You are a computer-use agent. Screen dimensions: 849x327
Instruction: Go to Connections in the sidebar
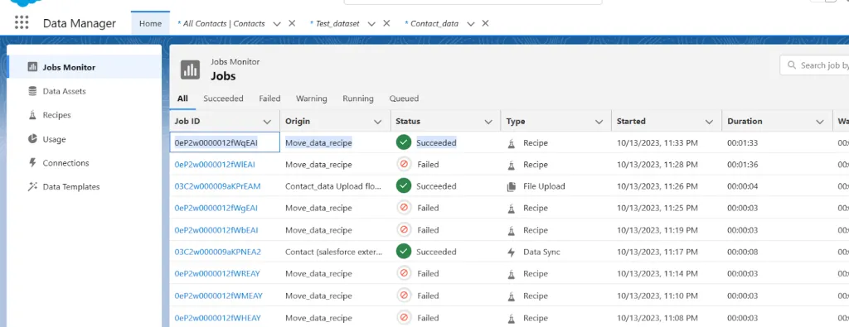[65, 163]
